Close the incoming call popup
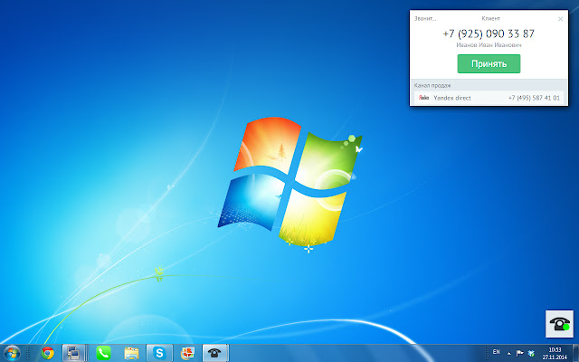Screen dimensions: 579x362 tap(560, 19)
